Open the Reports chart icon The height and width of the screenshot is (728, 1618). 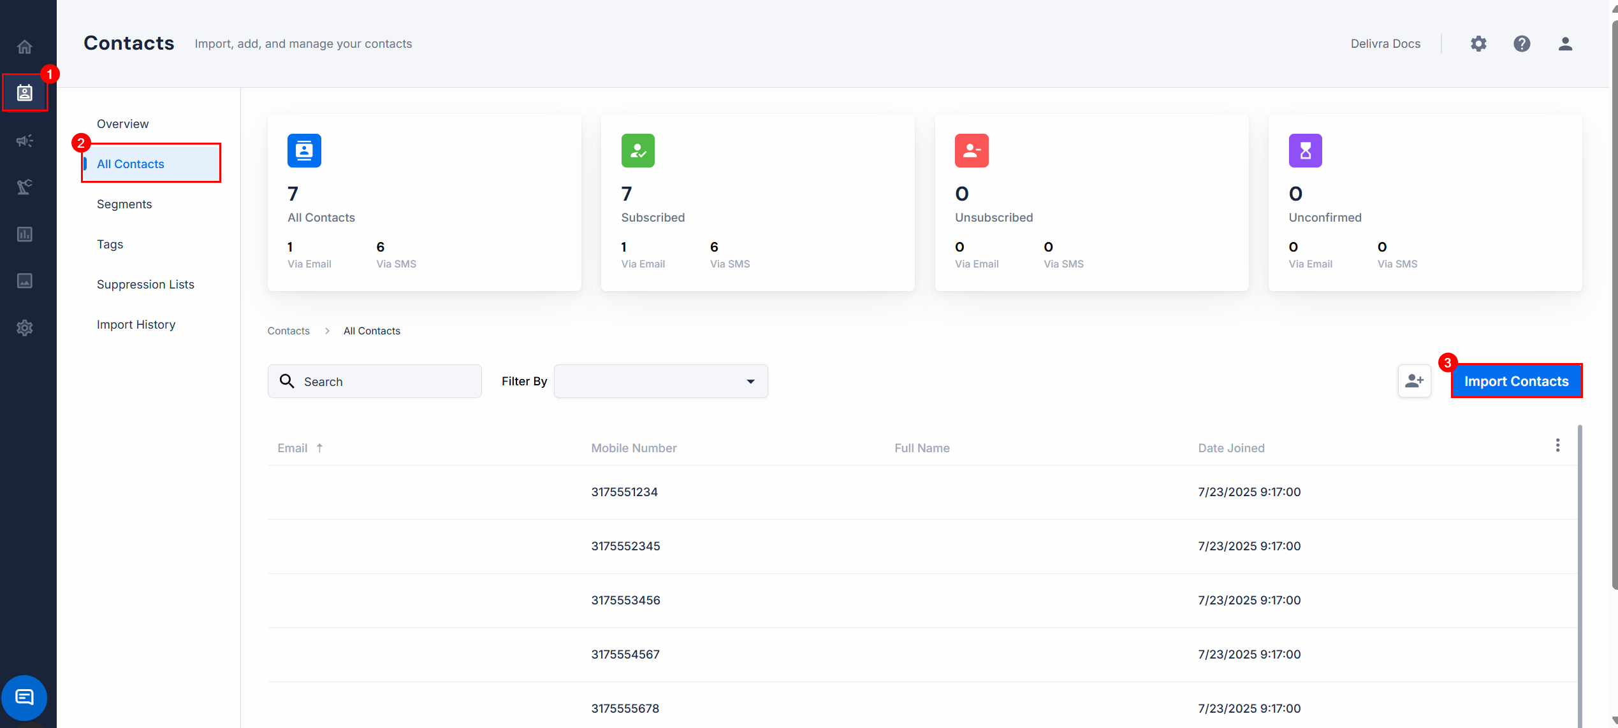coord(24,234)
